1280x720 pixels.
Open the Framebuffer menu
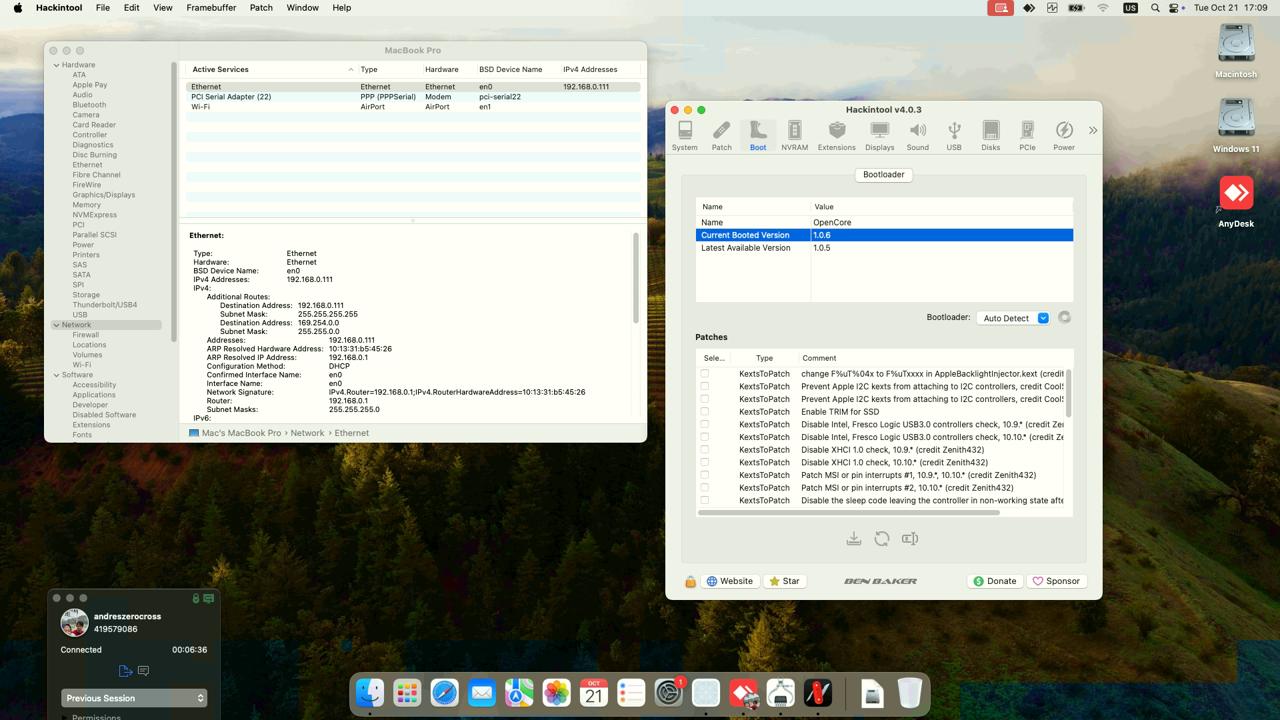[211, 8]
